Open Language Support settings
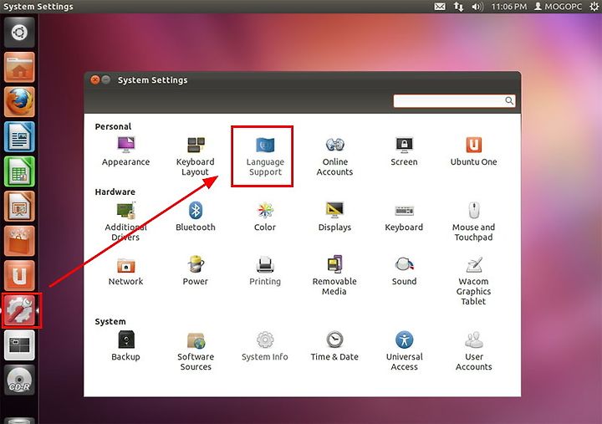 click(265, 156)
